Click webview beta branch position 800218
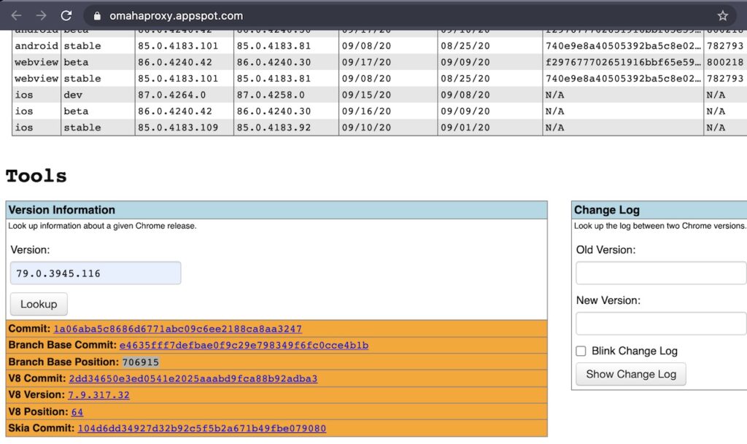The width and height of the screenshot is (747, 444). (x=724, y=62)
